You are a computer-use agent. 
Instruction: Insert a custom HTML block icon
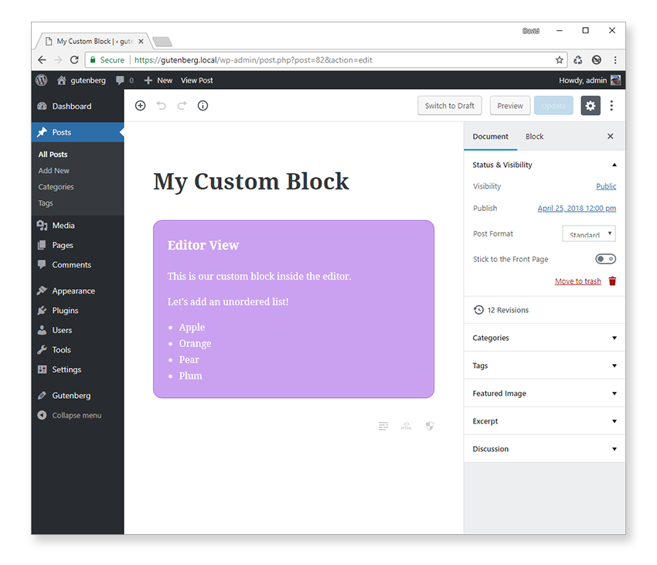pos(407,427)
